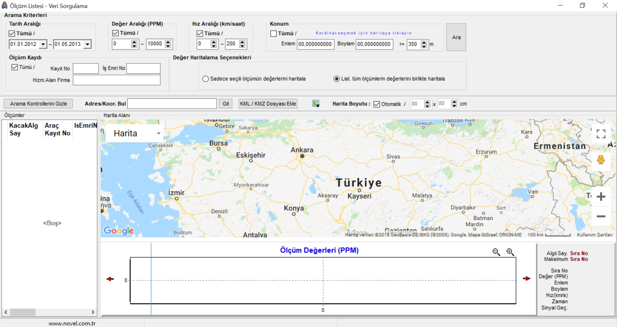617x327 pixels.
Task: Toggle Tümü checkbox under Ölçüm Kaydı
Action: (14, 67)
